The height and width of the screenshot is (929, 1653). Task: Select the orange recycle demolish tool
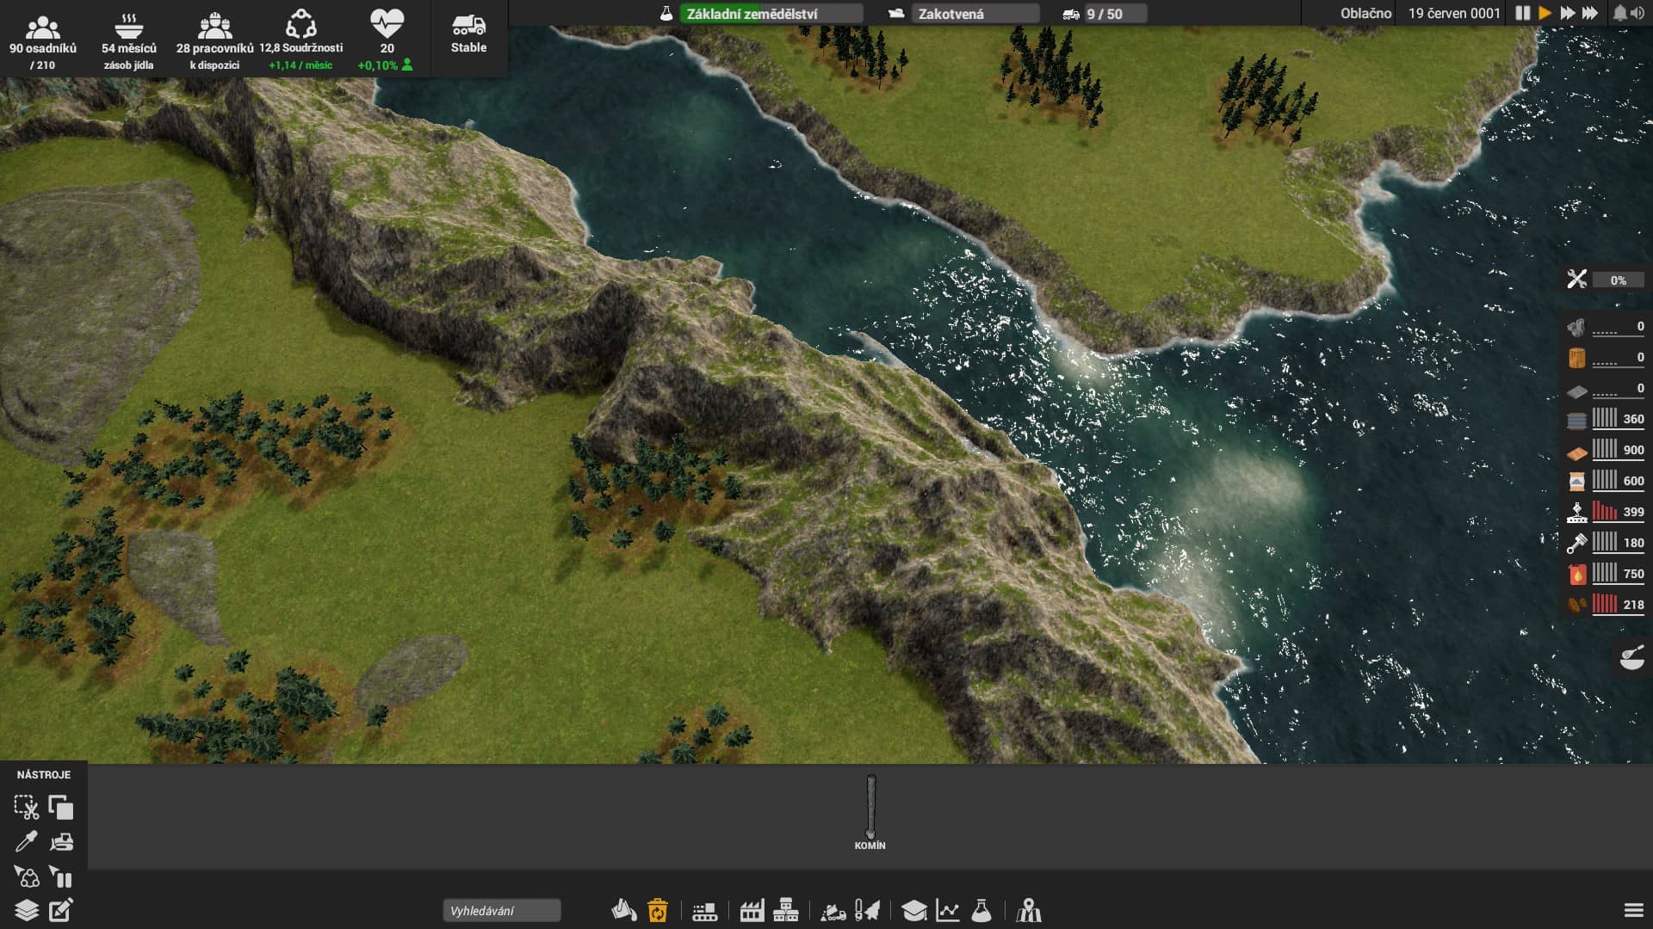[x=658, y=910]
